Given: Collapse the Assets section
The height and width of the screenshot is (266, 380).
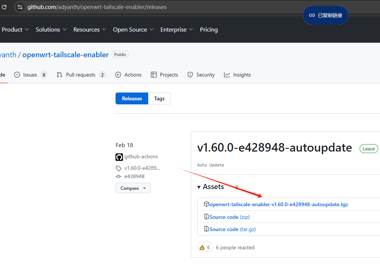Looking at the screenshot, I should pos(211,187).
